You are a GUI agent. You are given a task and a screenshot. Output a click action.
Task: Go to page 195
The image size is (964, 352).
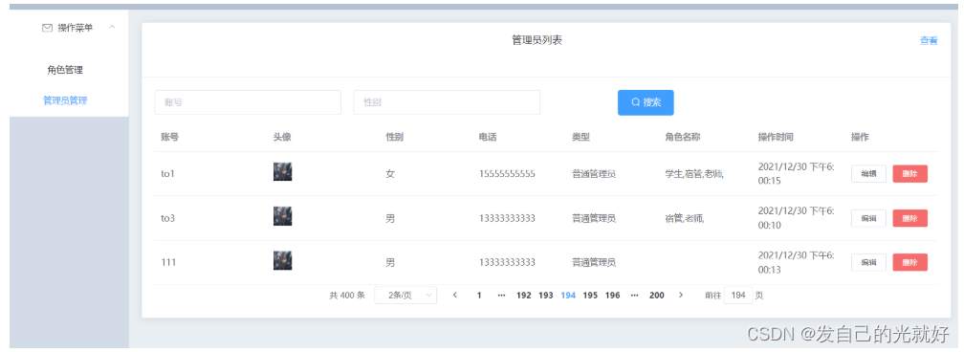590,296
